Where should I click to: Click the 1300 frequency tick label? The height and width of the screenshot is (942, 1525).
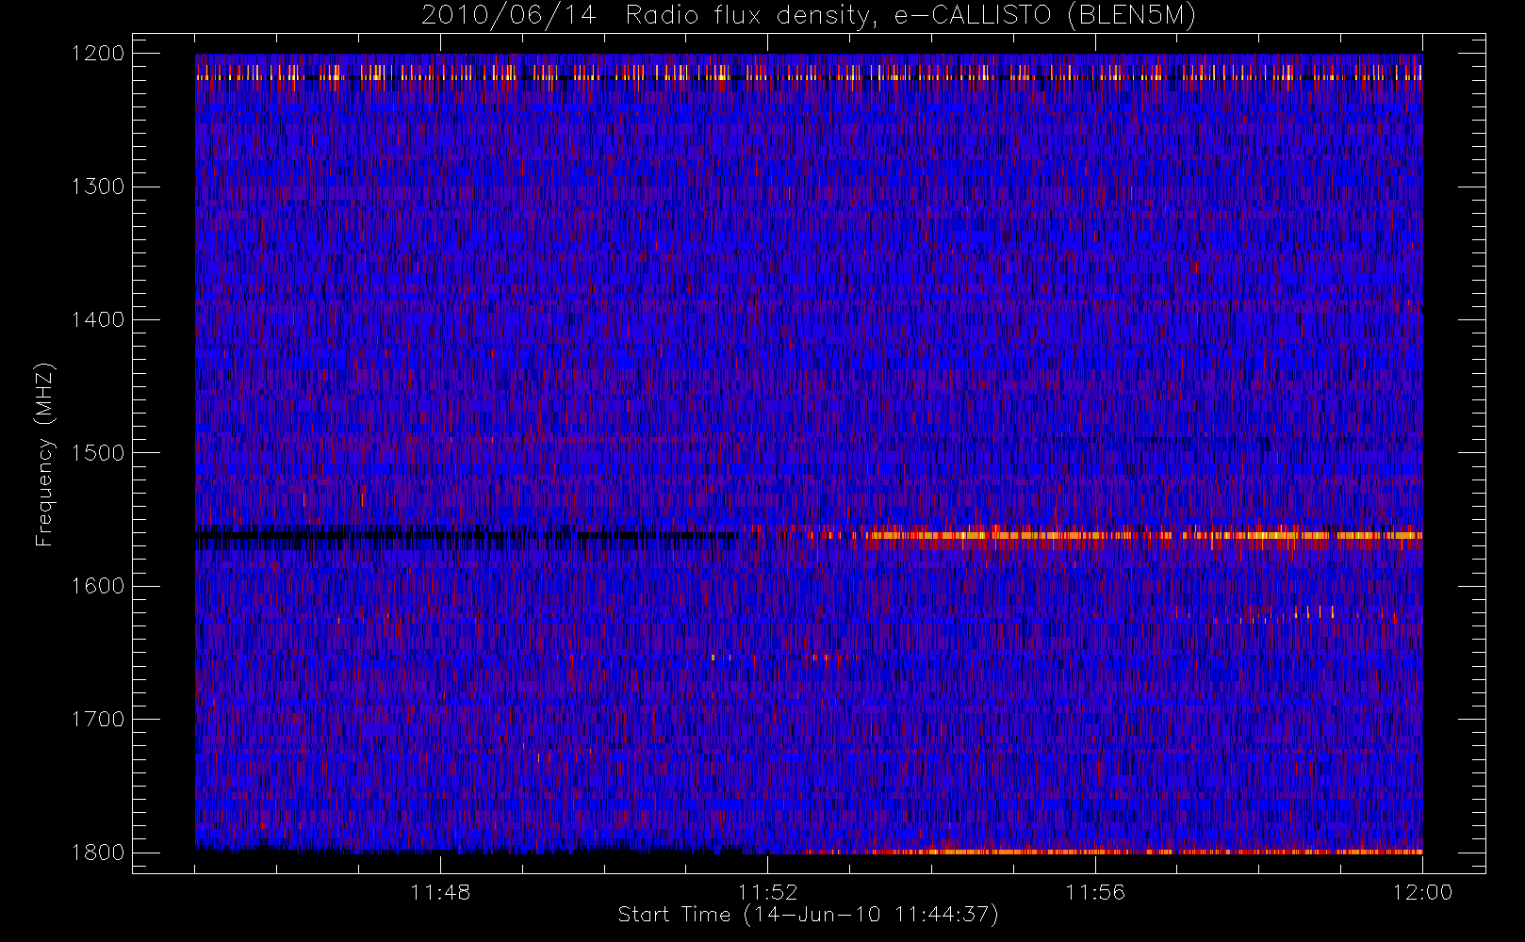pyautogui.click(x=98, y=187)
